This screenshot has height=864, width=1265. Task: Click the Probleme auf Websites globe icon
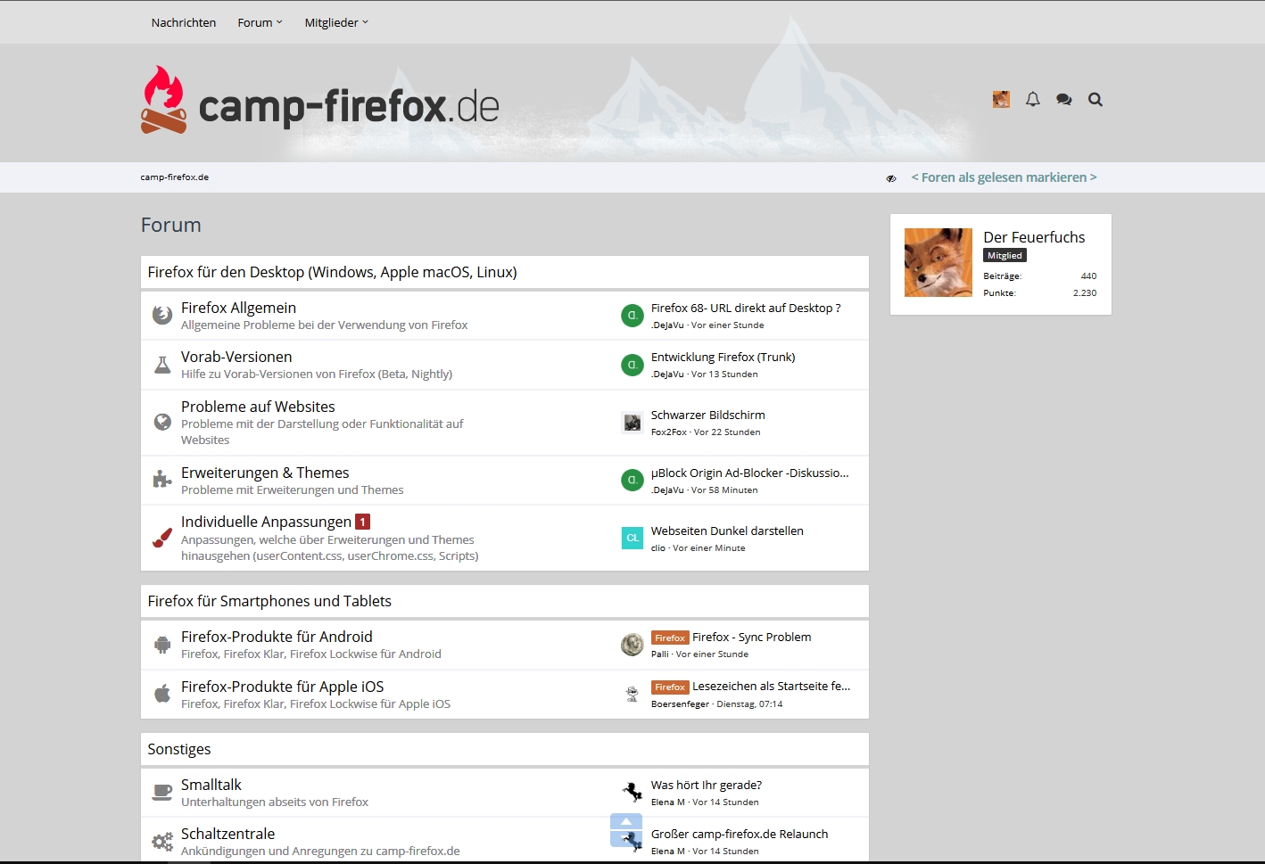coord(161,422)
